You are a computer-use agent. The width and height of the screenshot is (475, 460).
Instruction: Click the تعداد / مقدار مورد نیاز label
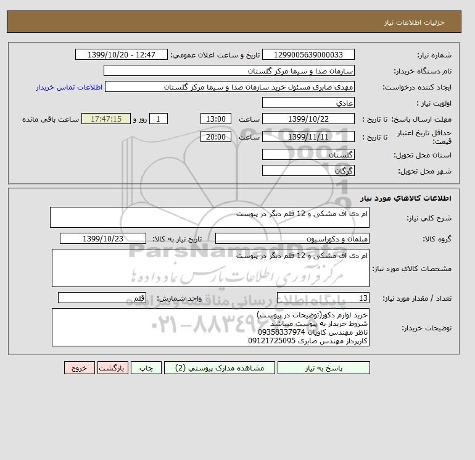[x=417, y=298]
